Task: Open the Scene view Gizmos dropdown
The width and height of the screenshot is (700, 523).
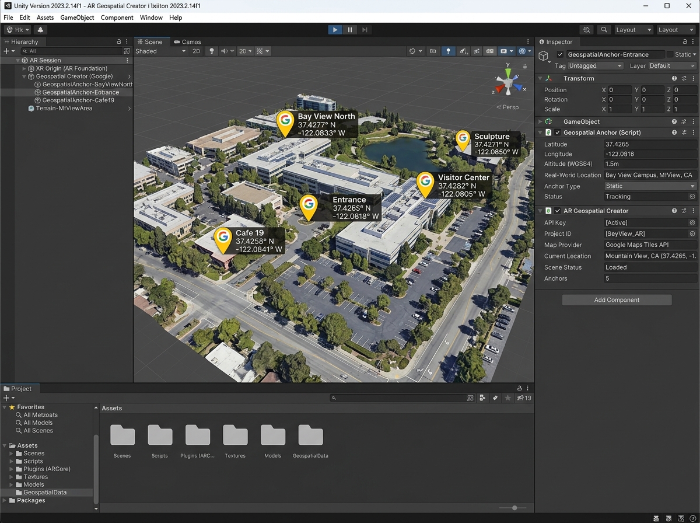Action: (525, 51)
